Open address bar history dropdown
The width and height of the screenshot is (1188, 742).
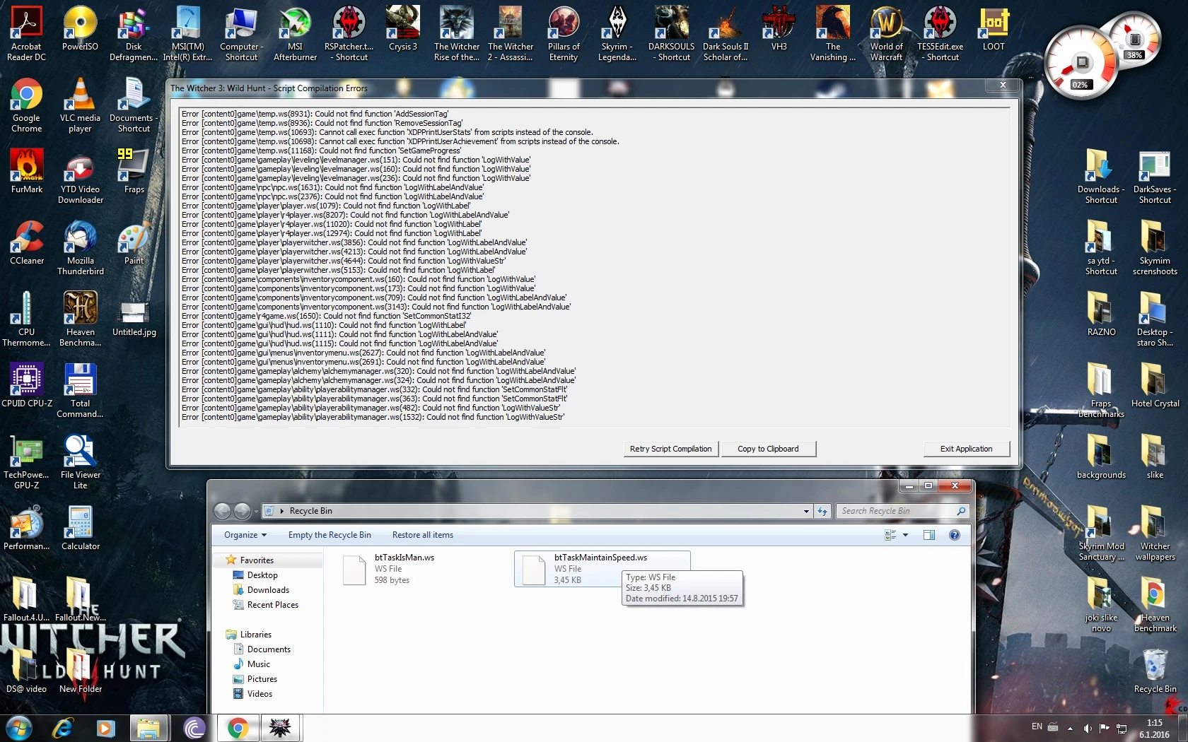tap(806, 511)
